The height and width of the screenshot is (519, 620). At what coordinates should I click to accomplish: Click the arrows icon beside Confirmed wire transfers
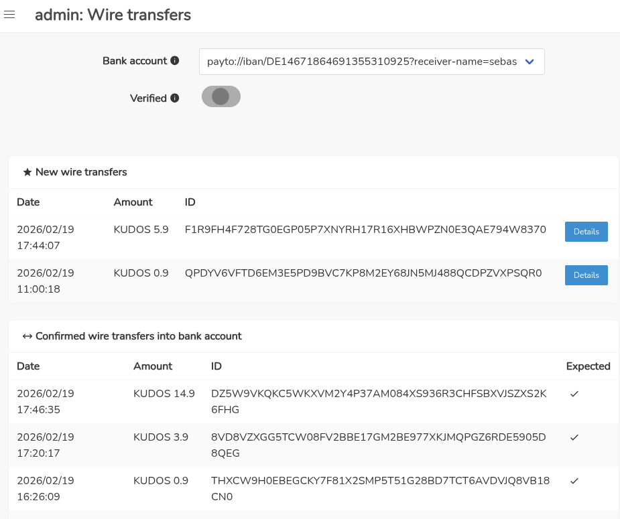(x=27, y=336)
